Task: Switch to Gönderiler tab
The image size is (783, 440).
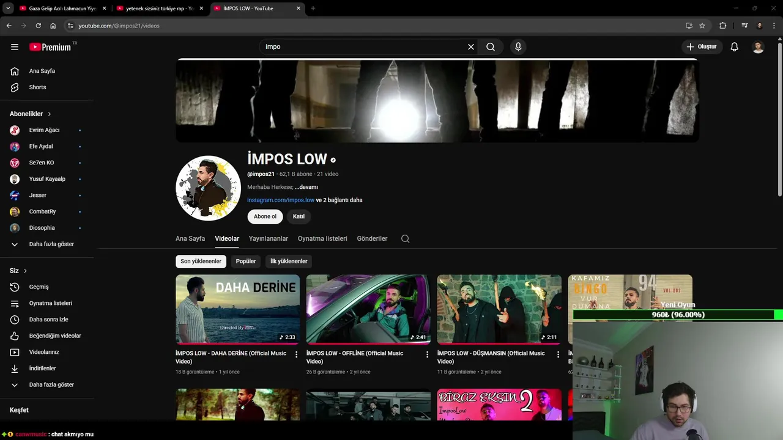Action: click(372, 238)
